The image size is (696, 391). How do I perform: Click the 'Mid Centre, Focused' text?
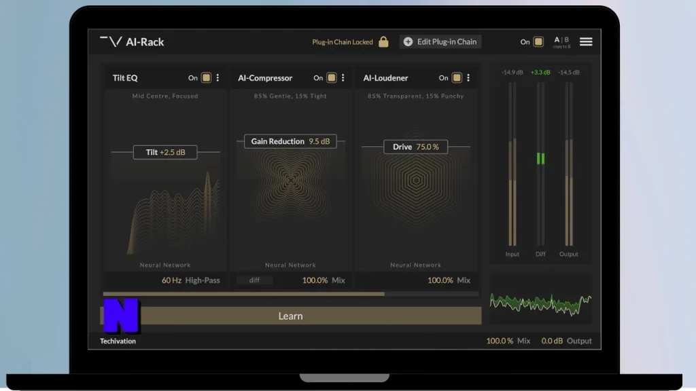pyautogui.click(x=165, y=96)
